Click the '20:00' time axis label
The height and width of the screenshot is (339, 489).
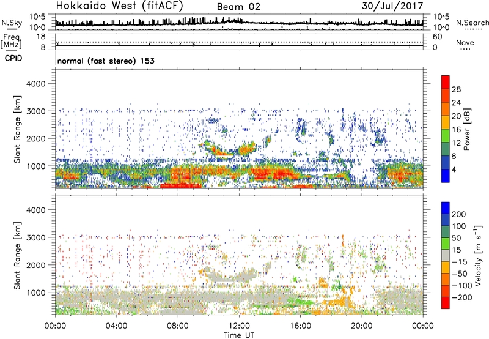click(x=362, y=326)
